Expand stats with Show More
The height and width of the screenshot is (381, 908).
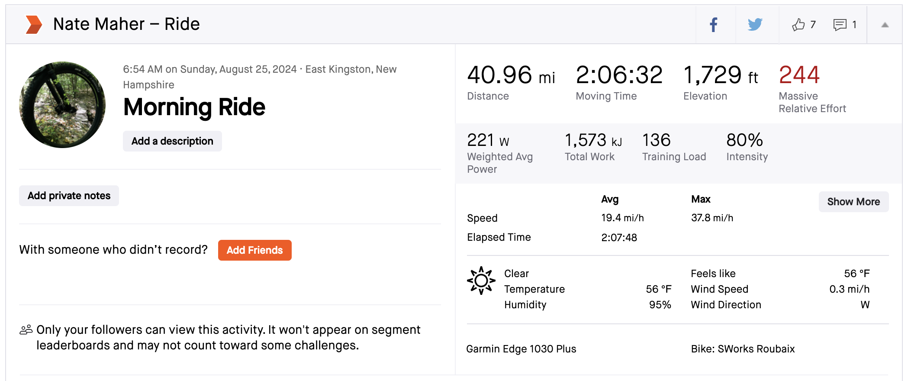pos(853,202)
